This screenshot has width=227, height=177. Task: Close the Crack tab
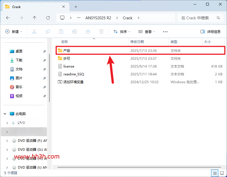tap(64, 7)
